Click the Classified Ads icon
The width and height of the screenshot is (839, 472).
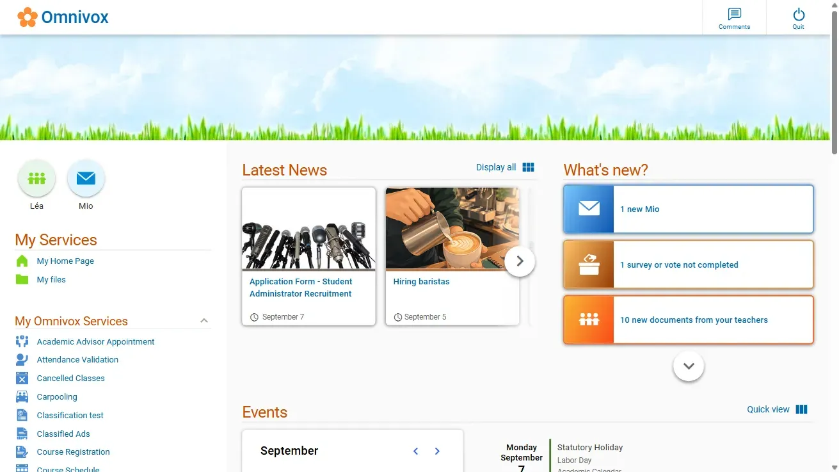(22, 434)
